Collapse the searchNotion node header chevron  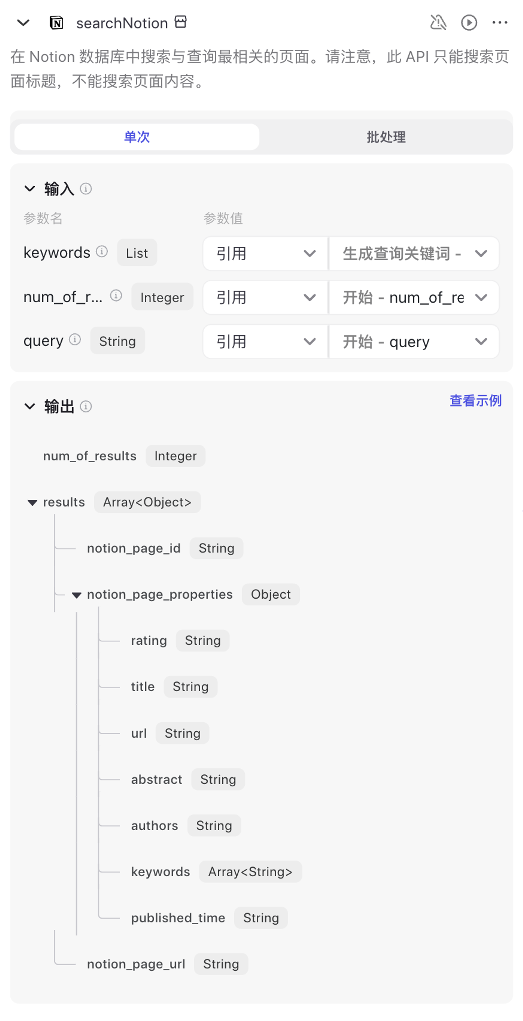tap(23, 23)
